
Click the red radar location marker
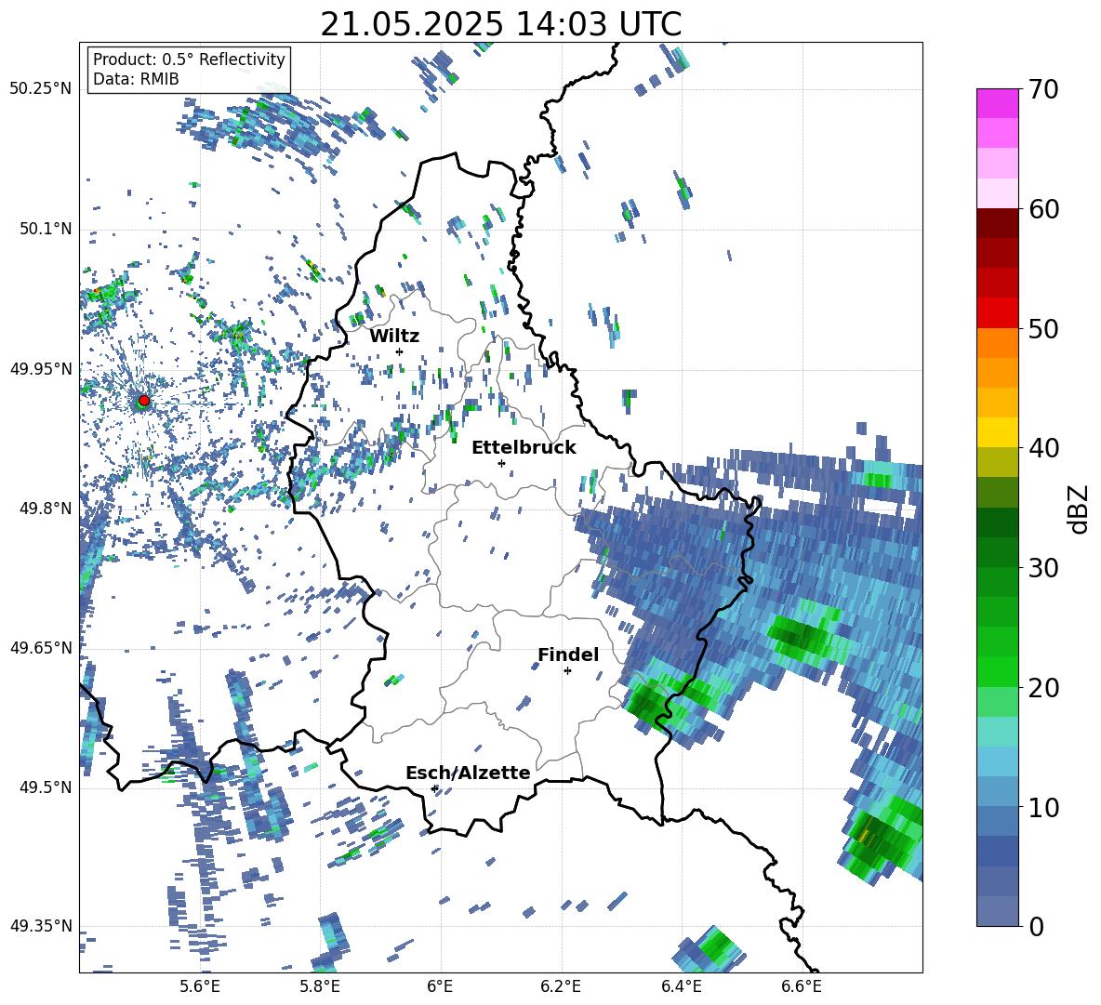pos(144,401)
